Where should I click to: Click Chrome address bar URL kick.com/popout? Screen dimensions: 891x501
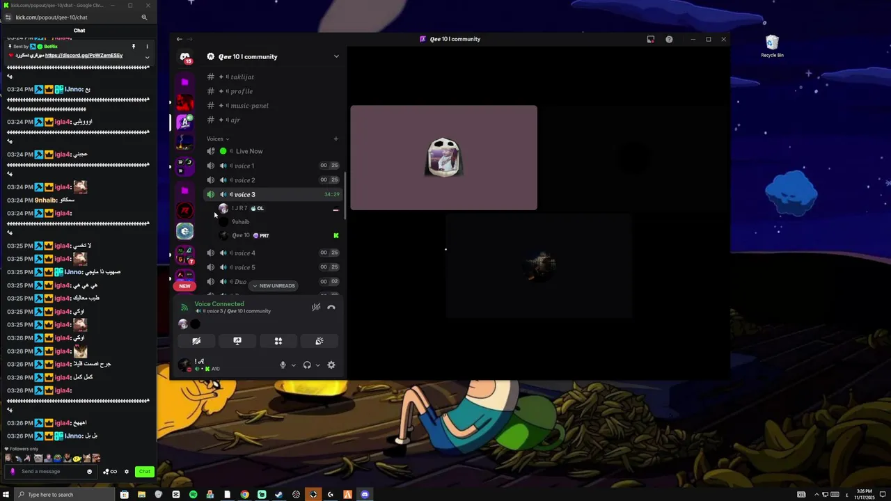pyautogui.click(x=52, y=17)
